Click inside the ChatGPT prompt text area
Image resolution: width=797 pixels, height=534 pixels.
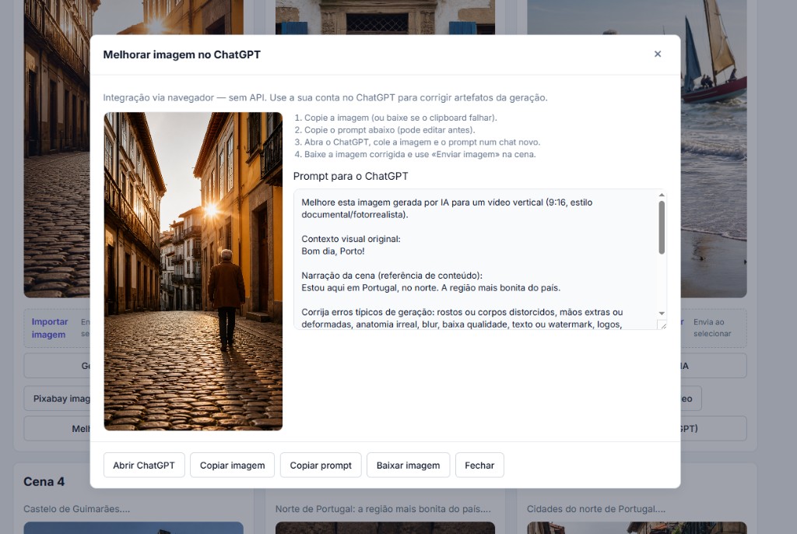[x=476, y=259]
